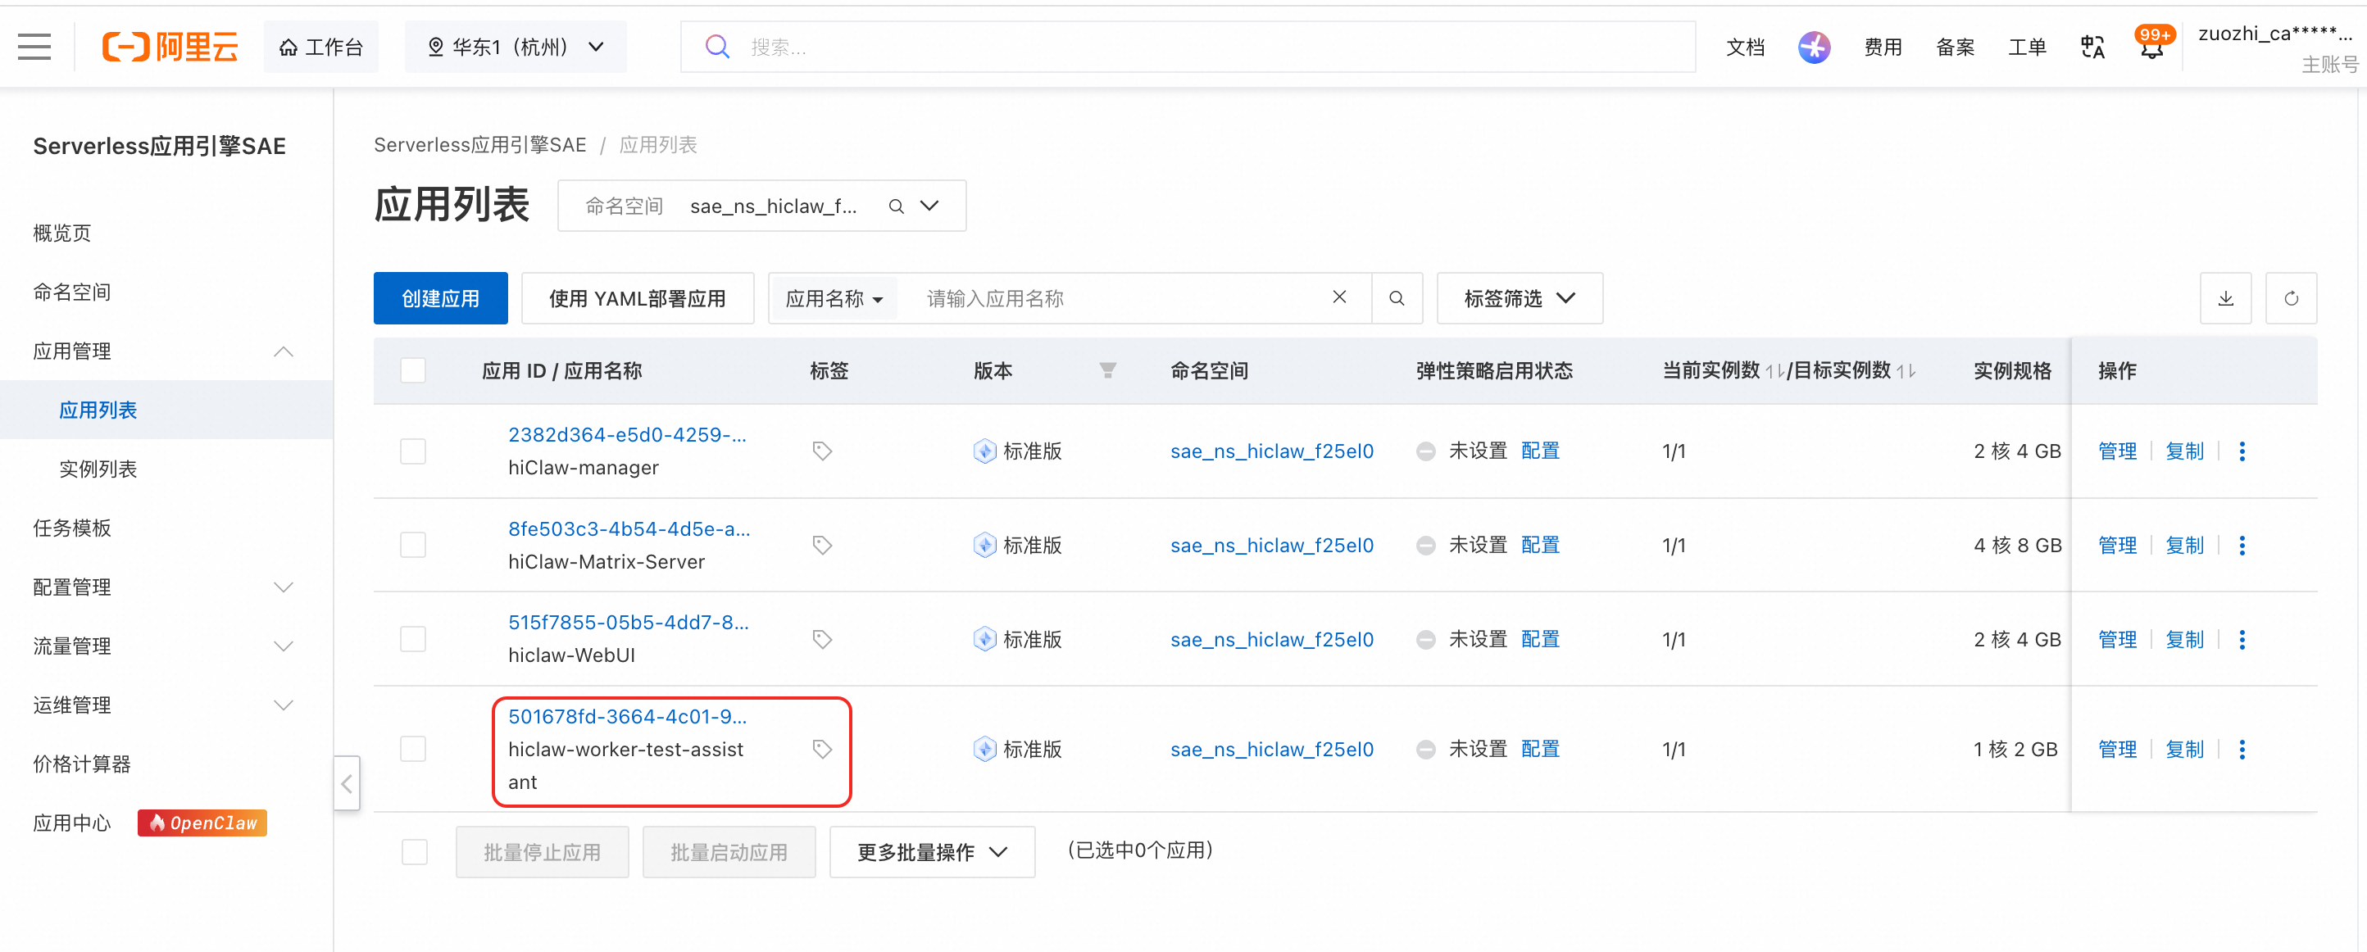Run application name search with magnifier button
Screen dimensions: 2367x952
[x=1397, y=297]
